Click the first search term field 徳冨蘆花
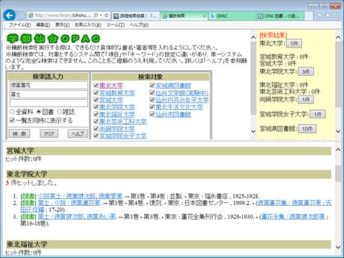344x258 pixels. tap(49, 85)
